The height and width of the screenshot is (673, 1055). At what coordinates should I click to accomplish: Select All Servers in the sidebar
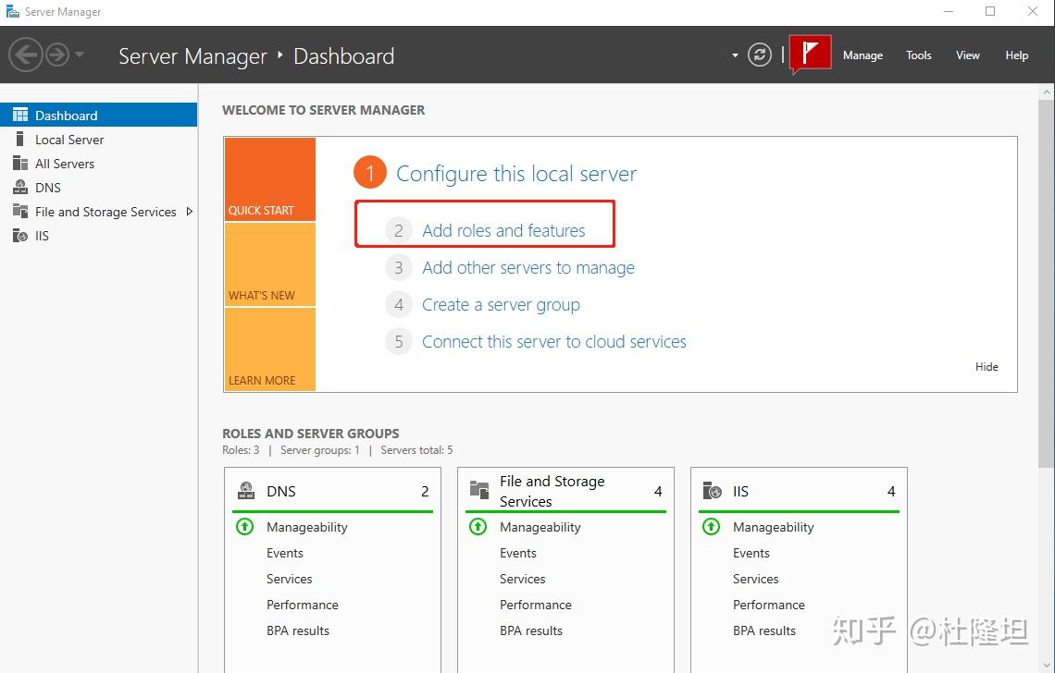(x=98, y=164)
